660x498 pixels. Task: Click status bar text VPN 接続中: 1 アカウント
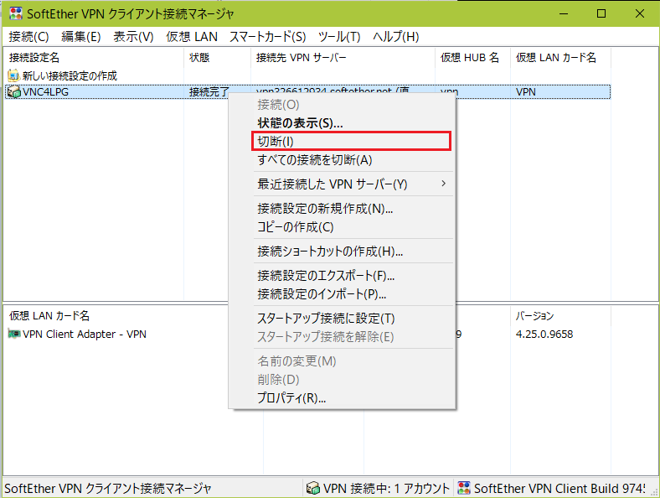(386, 488)
